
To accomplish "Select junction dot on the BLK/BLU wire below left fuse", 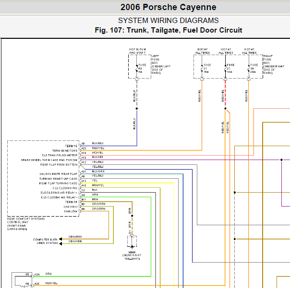I will click(137, 109).
